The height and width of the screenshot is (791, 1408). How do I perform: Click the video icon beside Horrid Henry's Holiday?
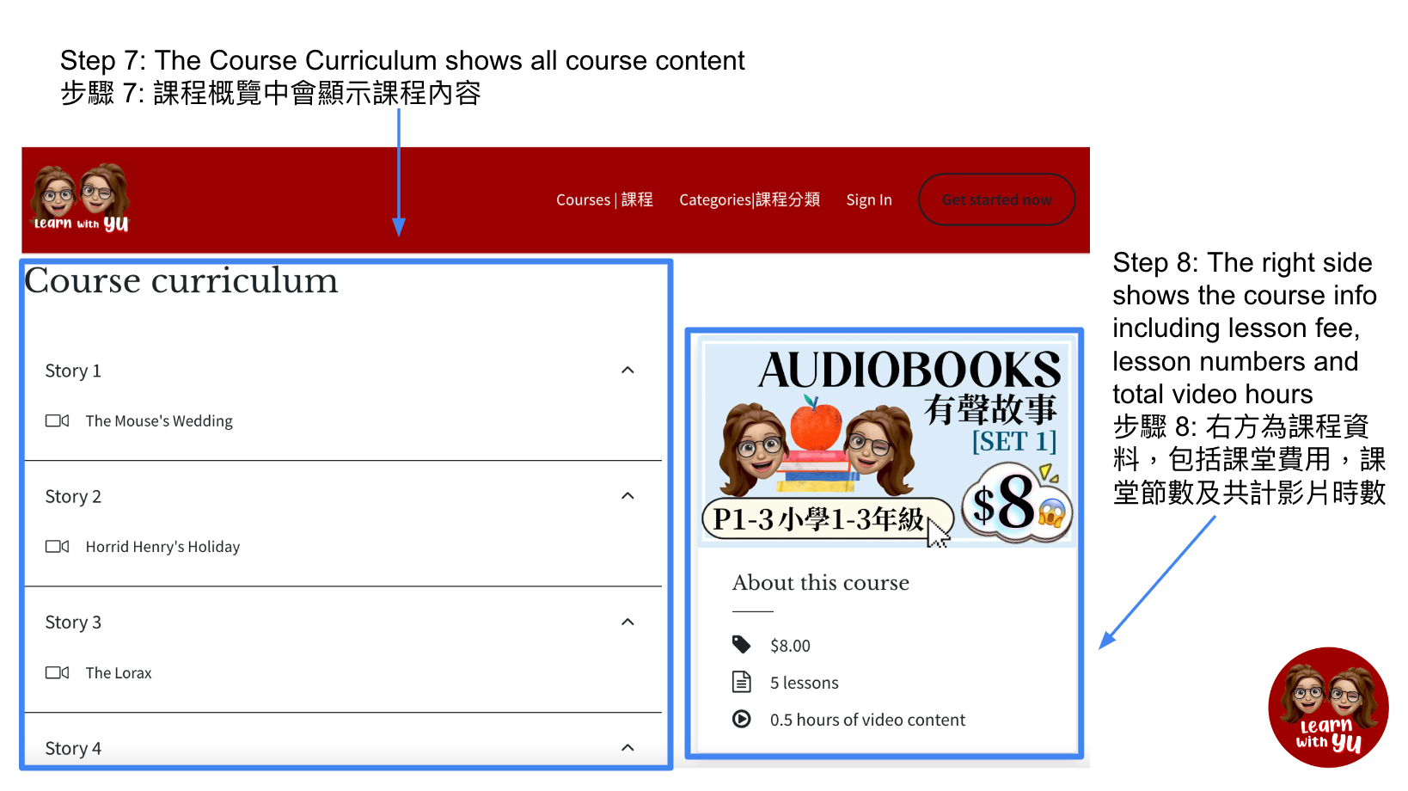point(58,546)
